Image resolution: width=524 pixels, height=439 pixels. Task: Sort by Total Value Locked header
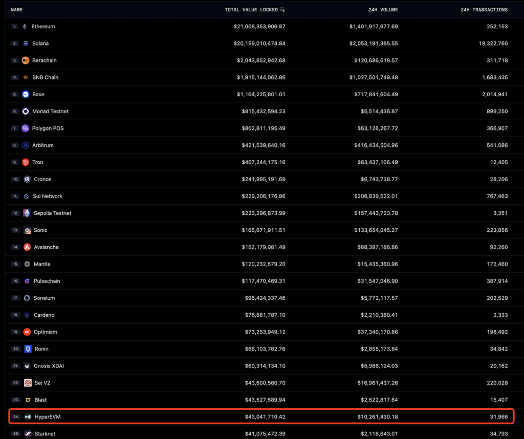251,10
